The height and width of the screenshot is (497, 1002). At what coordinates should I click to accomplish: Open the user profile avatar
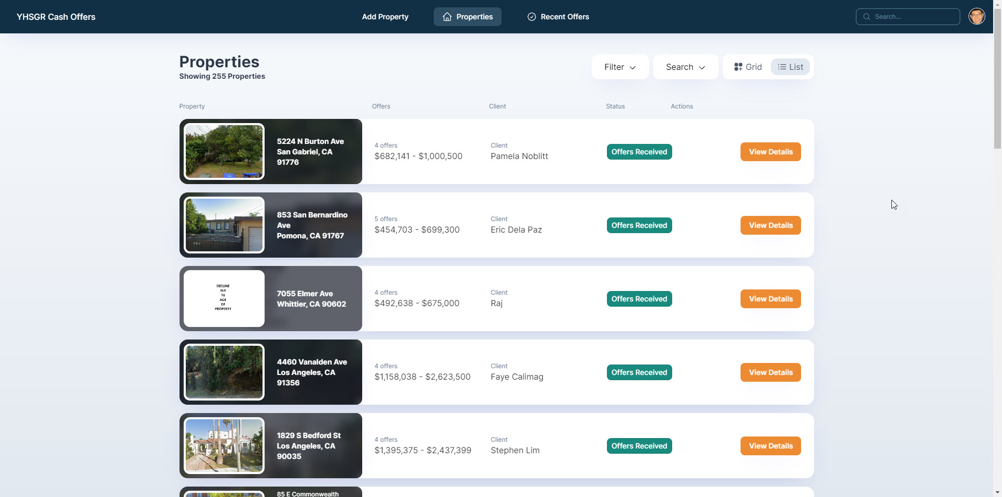[976, 17]
